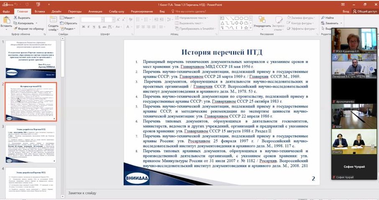Click the decrease list indent icon

(156, 19)
